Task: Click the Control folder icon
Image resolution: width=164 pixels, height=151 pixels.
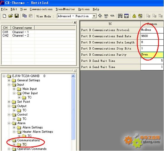Action: 14,115
